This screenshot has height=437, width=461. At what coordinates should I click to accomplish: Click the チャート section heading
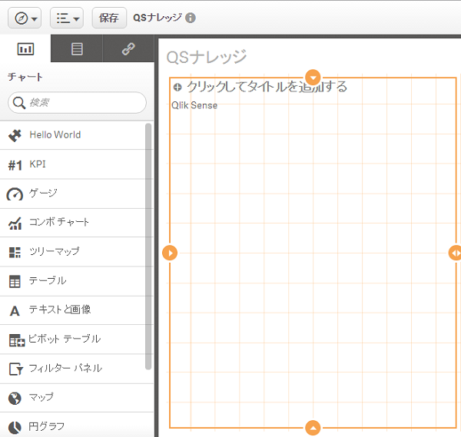click(x=25, y=77)
